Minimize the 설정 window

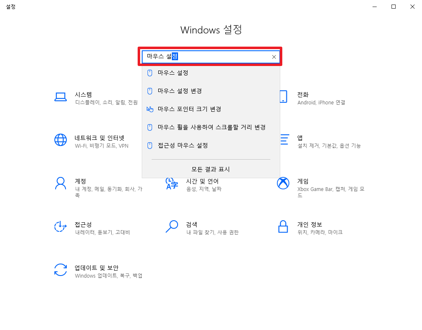point(375,7)
